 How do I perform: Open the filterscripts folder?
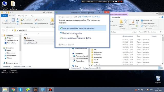96,55
